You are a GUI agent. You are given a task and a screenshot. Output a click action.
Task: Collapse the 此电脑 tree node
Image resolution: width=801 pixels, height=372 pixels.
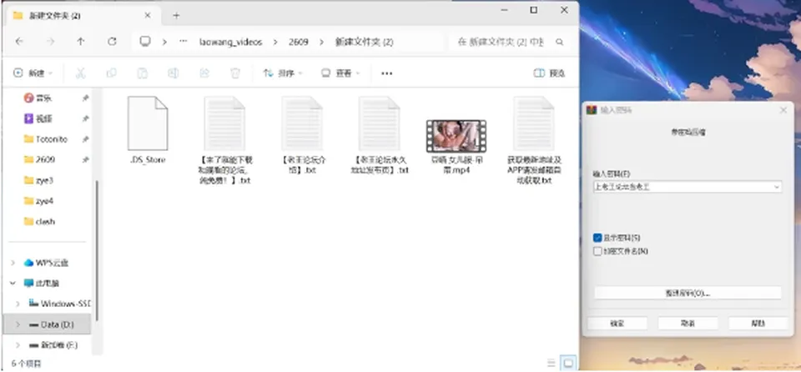coord(13,283)
